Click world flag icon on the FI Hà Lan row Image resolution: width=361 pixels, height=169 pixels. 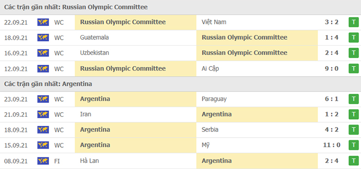click(43, 161)
